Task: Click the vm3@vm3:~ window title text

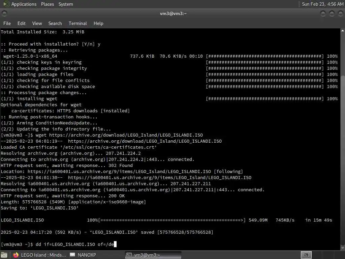Action: pyautogui.click(x=173, y=13)
